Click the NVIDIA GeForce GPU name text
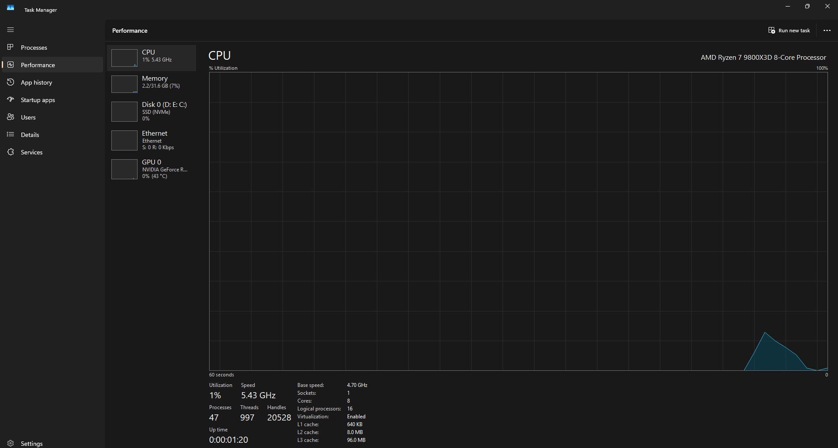This screenshot has height=448, width=838. pos(165,170)
